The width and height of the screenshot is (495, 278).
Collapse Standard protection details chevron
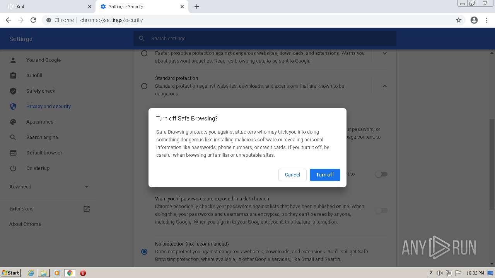click(x=384, y=86)
